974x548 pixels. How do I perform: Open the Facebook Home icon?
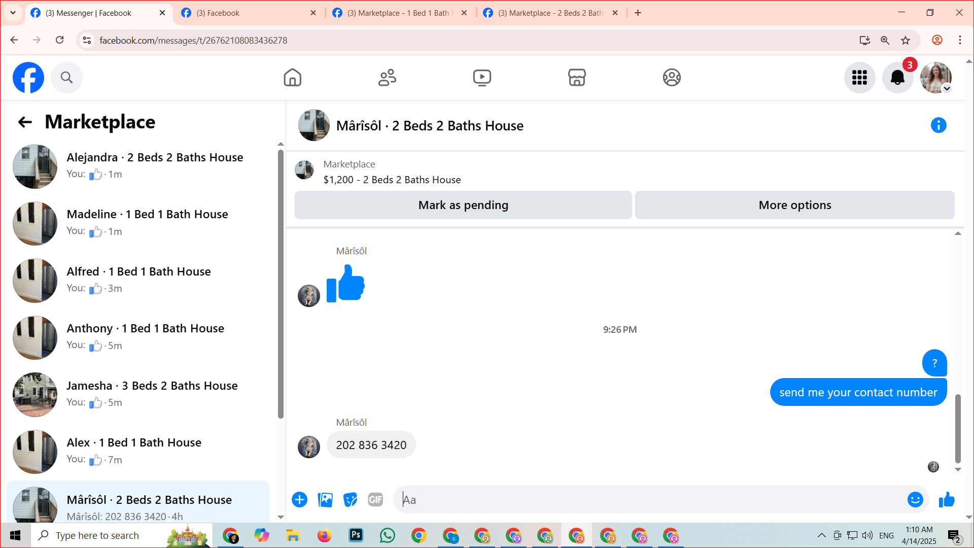click(292, 78)
